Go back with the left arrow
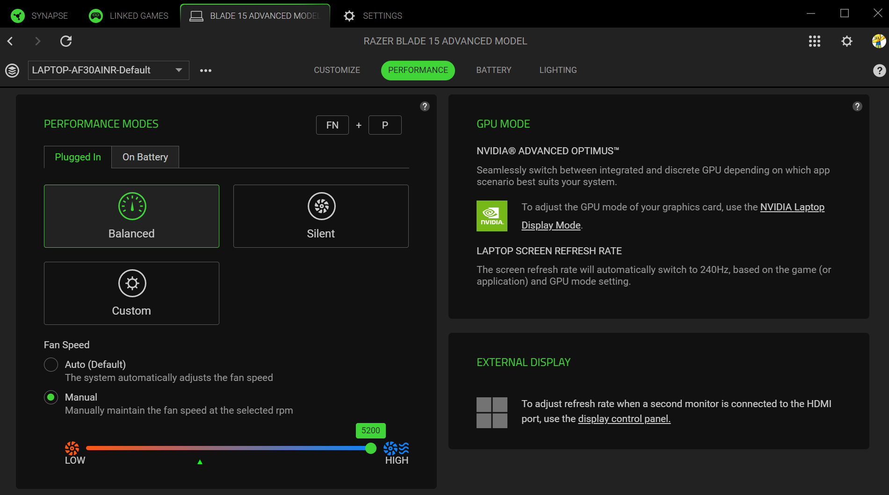The image size is (889, 495). coord(10,41)
